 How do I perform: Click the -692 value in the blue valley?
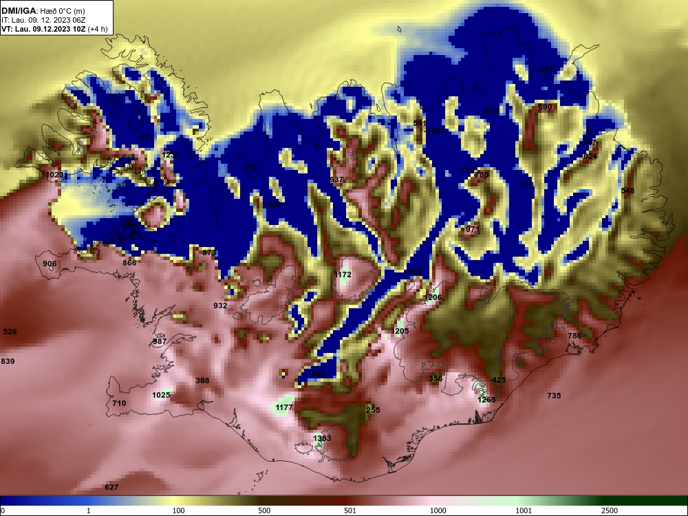point(317,374)
